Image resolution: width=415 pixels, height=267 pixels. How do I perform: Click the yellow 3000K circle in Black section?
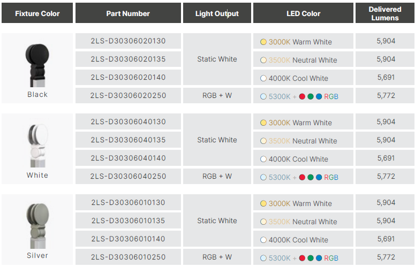click(263, 42)
